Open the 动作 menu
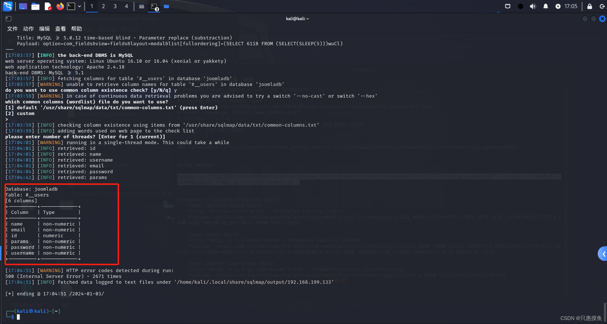607x324 pixels. pos(29,29)
